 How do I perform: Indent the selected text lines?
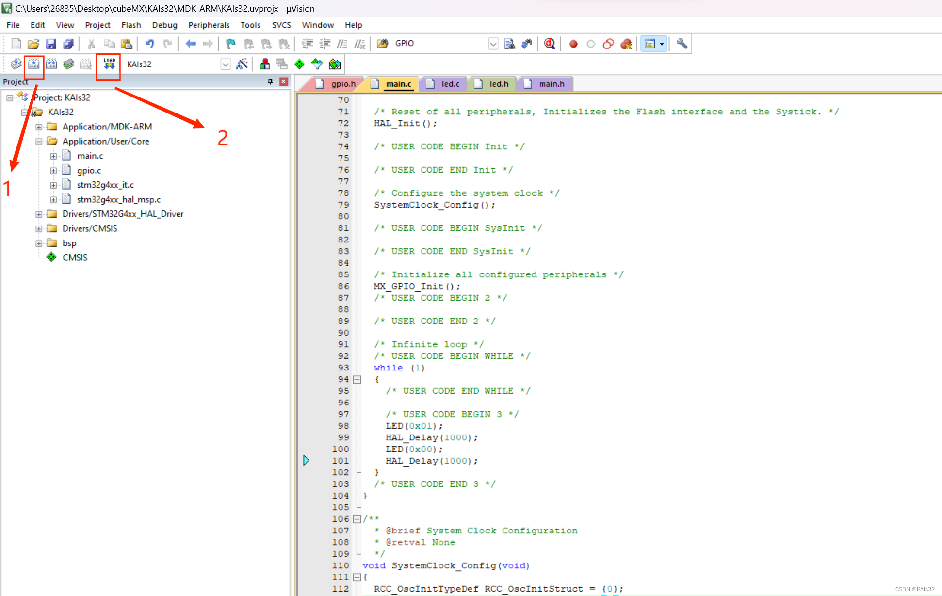(307, 44)
